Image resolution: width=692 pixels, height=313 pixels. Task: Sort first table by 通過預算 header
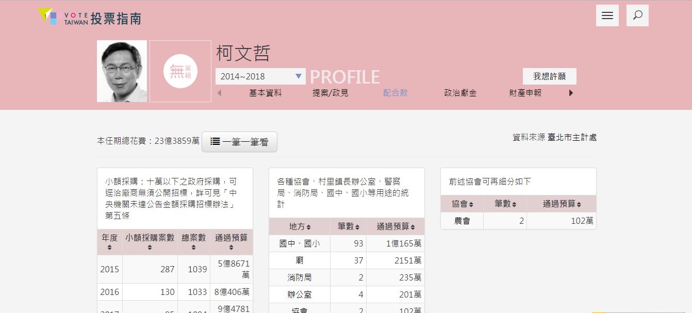(x=232, y=242)
